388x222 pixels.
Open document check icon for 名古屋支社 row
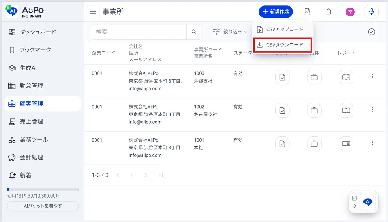[x=282, y=110]
